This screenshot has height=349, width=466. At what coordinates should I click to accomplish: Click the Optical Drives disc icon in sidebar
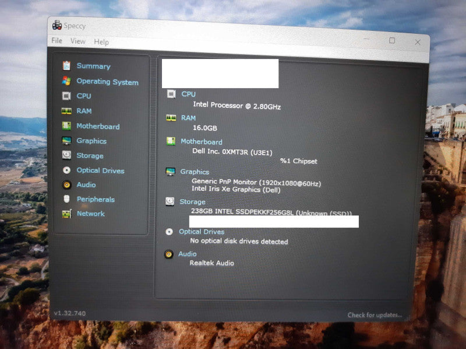coord(66,170)
